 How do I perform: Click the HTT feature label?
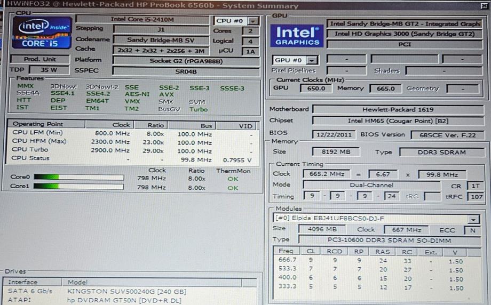(x=24, y=100)
